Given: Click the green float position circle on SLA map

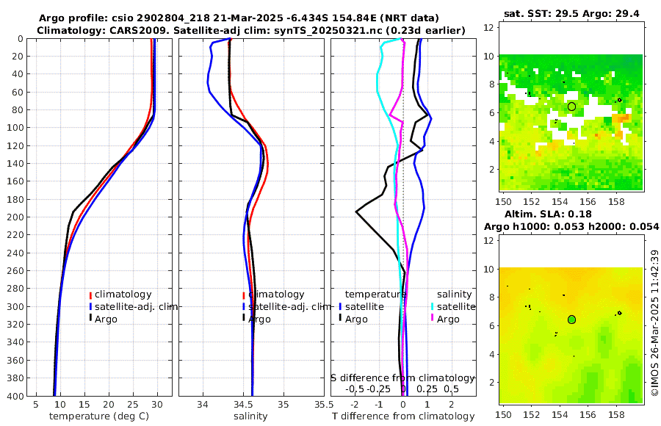Looking at the screenshot, I should (571, 319).
